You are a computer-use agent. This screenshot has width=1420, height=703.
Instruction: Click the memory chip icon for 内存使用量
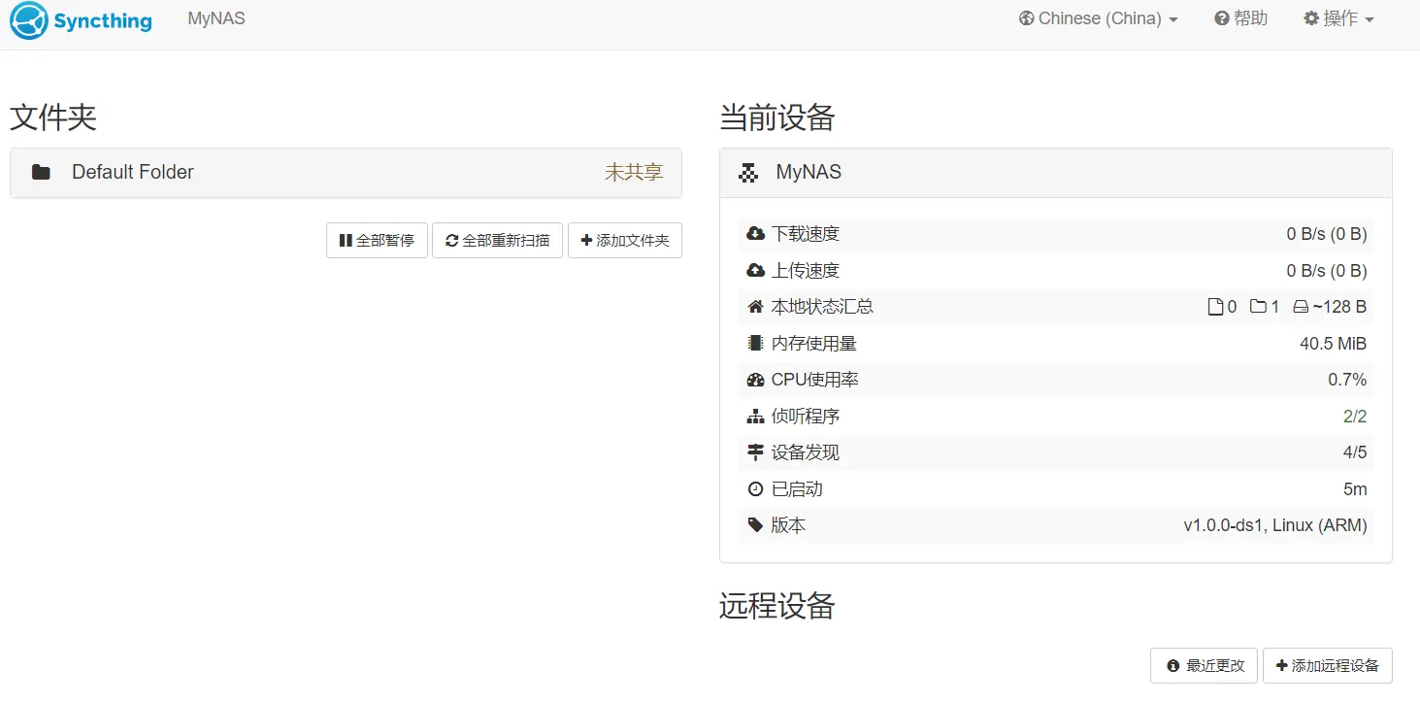(x=755, y=344)
